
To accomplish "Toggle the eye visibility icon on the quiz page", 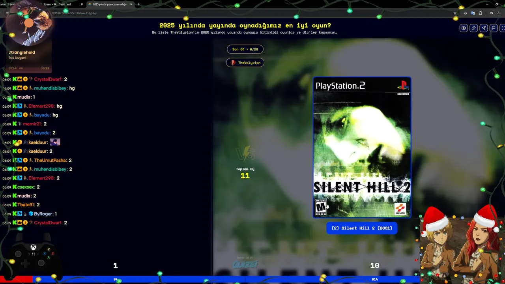I will coord(464,28).
